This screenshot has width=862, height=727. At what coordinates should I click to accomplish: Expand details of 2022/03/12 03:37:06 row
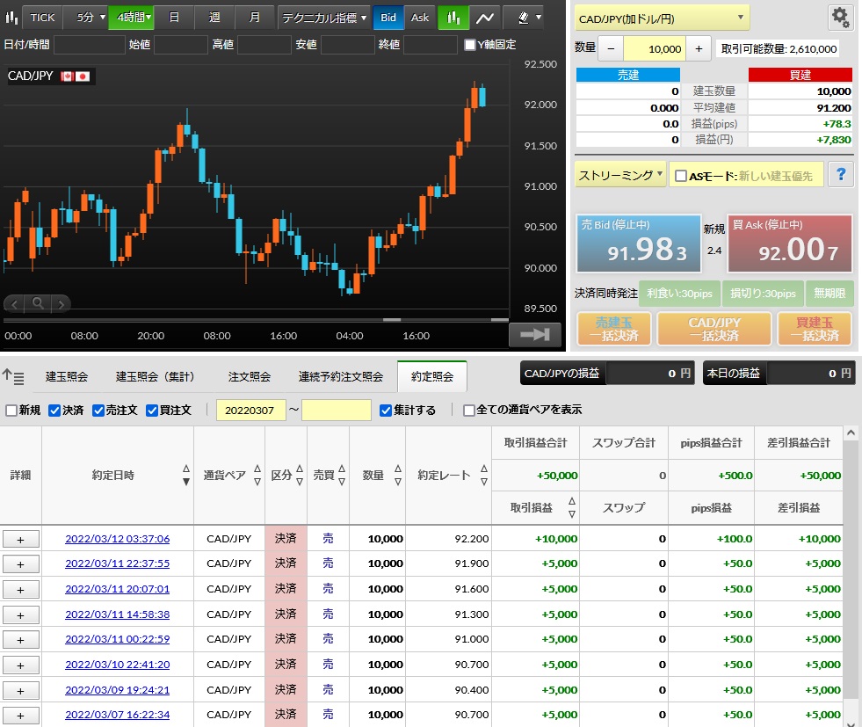(21, 540)
